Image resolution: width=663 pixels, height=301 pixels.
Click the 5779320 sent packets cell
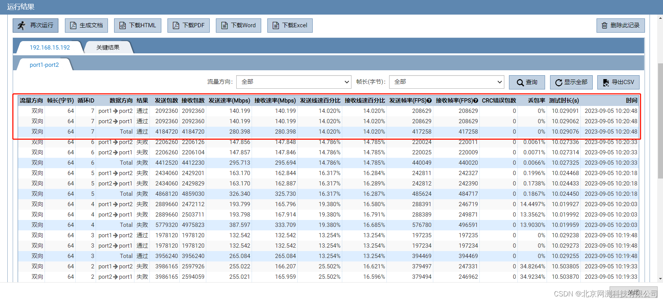[167, 225]
